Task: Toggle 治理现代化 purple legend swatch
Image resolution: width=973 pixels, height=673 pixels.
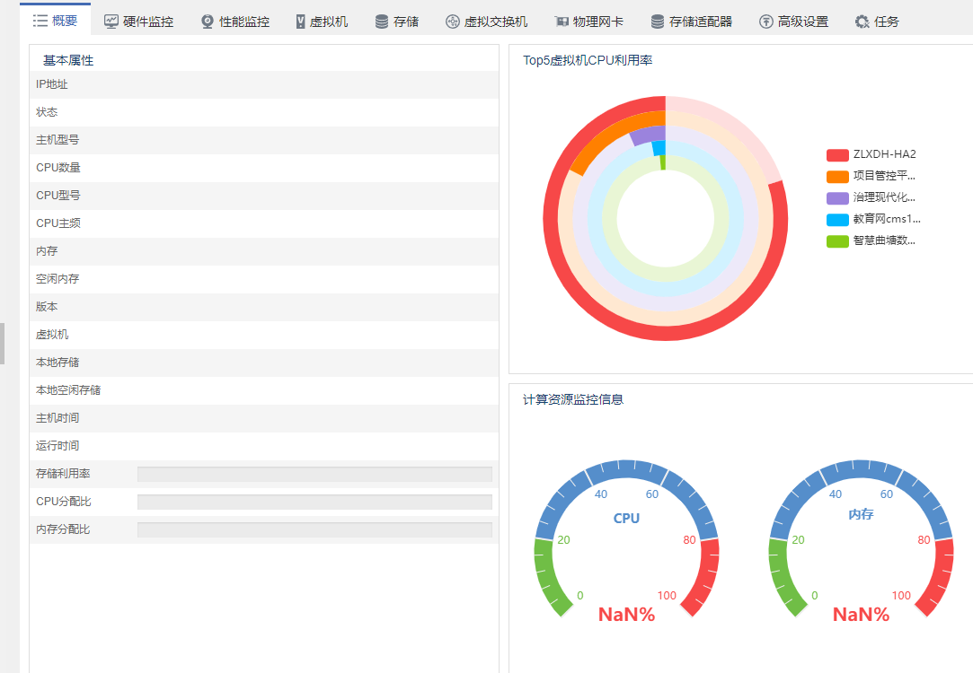Action: click(837, 198)
